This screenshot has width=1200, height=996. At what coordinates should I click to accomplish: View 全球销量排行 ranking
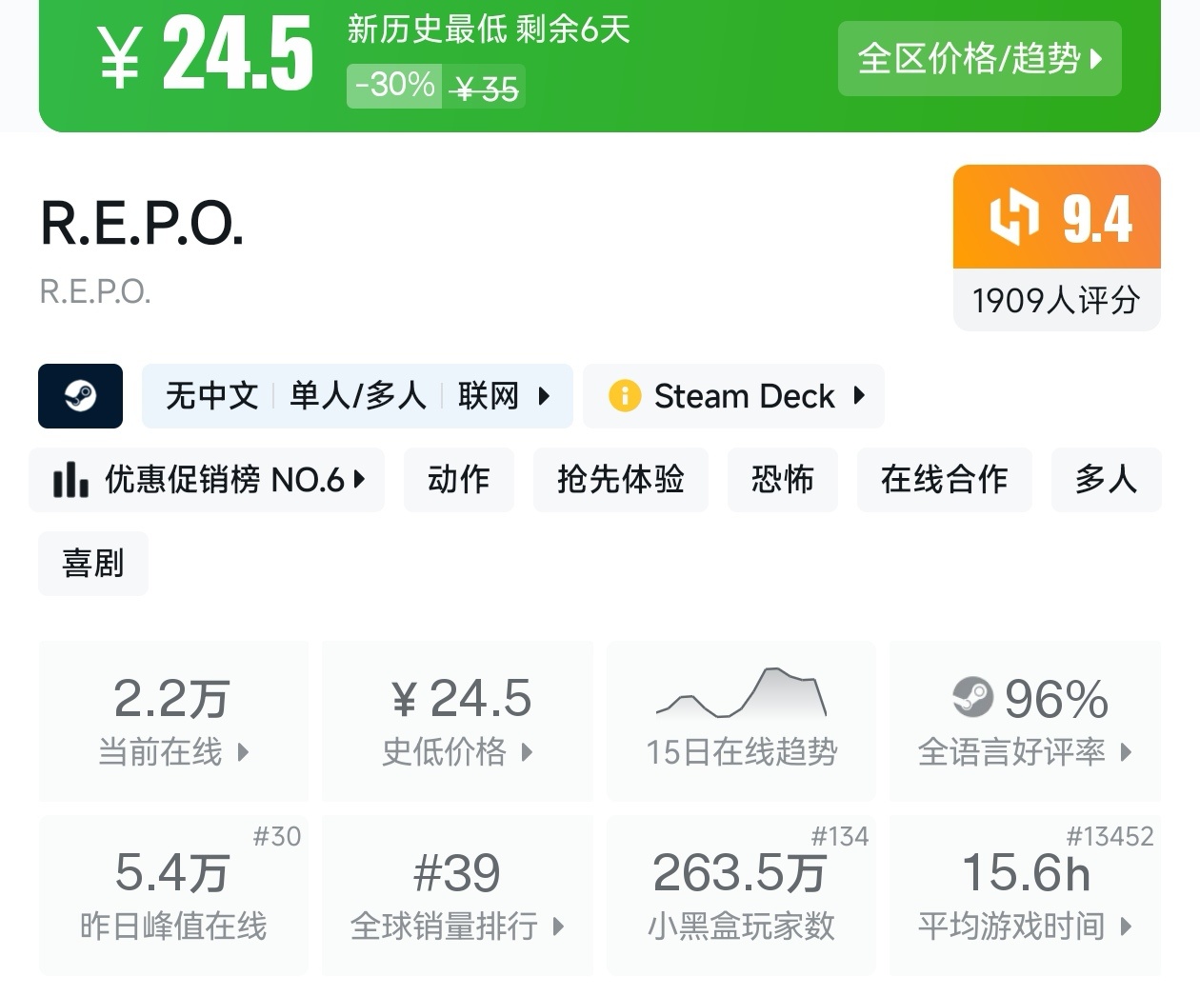457,895
